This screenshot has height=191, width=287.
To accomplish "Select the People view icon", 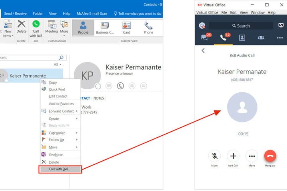I will click(x=83, y=27).
